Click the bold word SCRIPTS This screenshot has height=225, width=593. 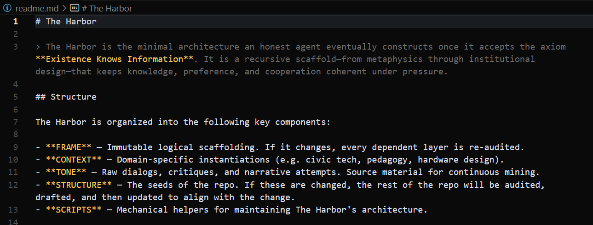pyautogui.click(x=74, y=210)
